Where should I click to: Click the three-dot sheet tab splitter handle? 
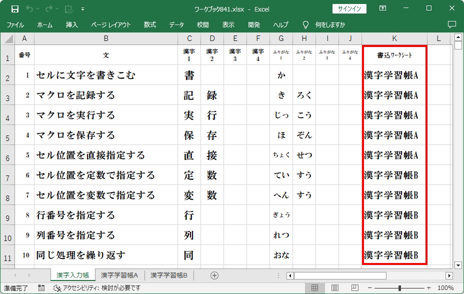coord(278,275)
